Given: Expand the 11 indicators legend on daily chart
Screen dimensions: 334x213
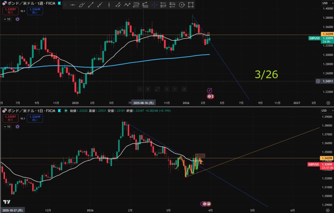Looking at the screenshot, I should click(x=7, y=127).
